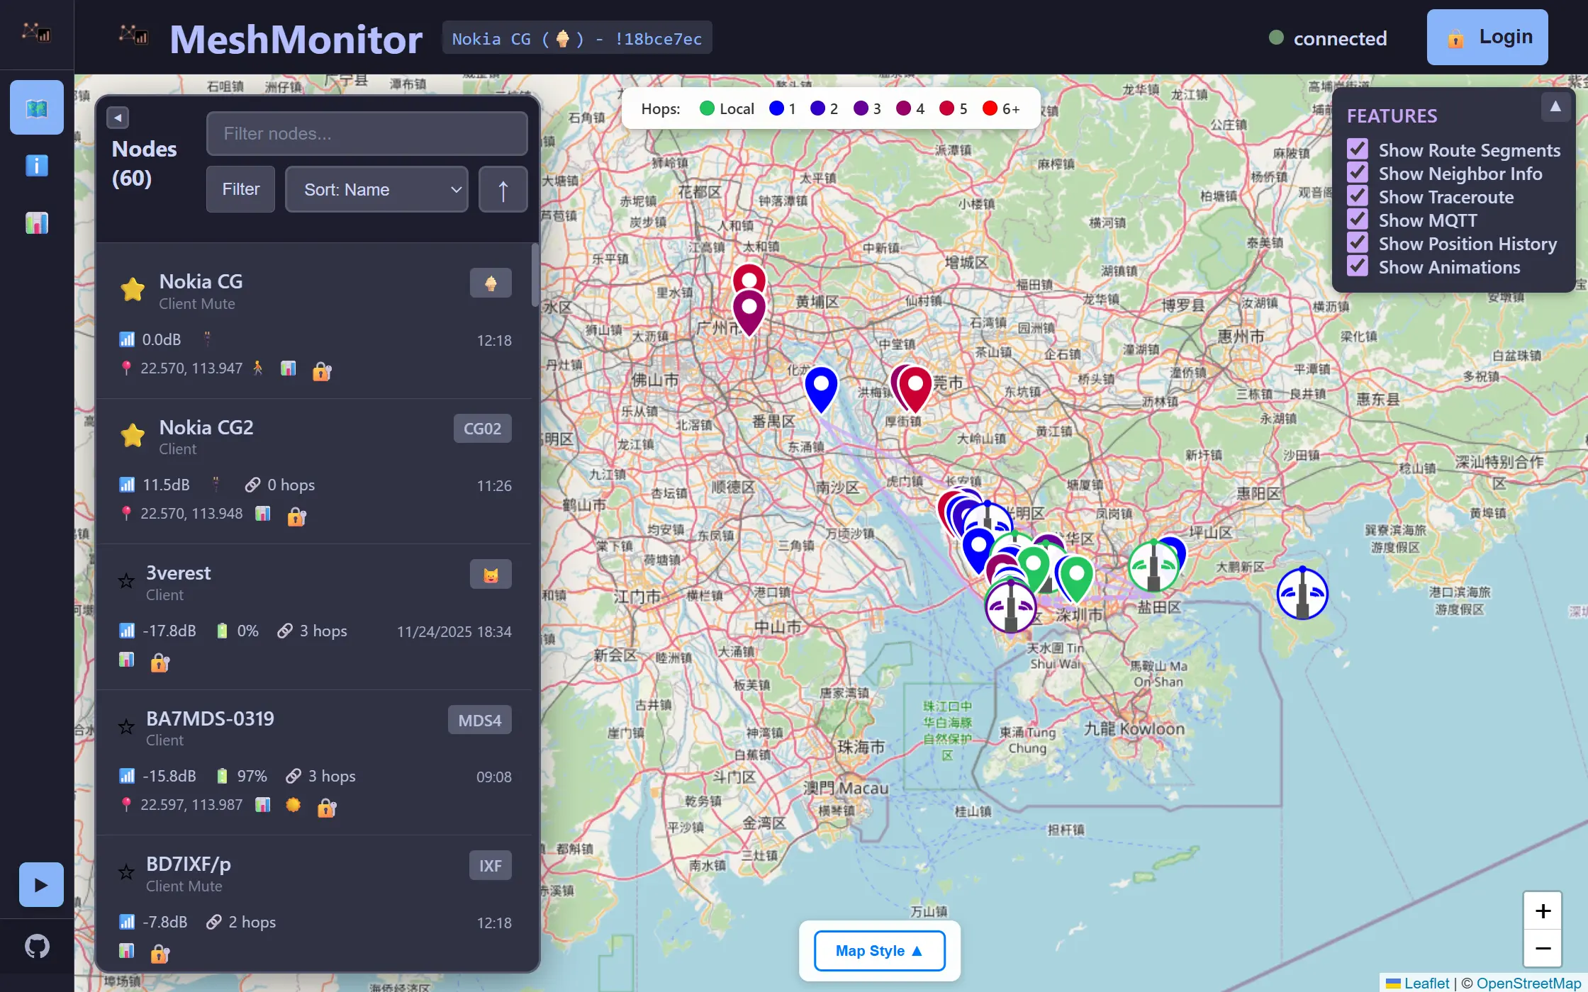Open the Sort: Name dropdown
The height and width of the screenshot is (992, 1588).
(376, 190)
